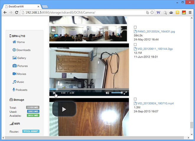Open Music in the sidebar
Screen dimensions: 195x141
tap(18, 82)
